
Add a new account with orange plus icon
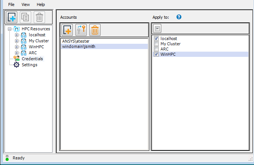(67, 30)
